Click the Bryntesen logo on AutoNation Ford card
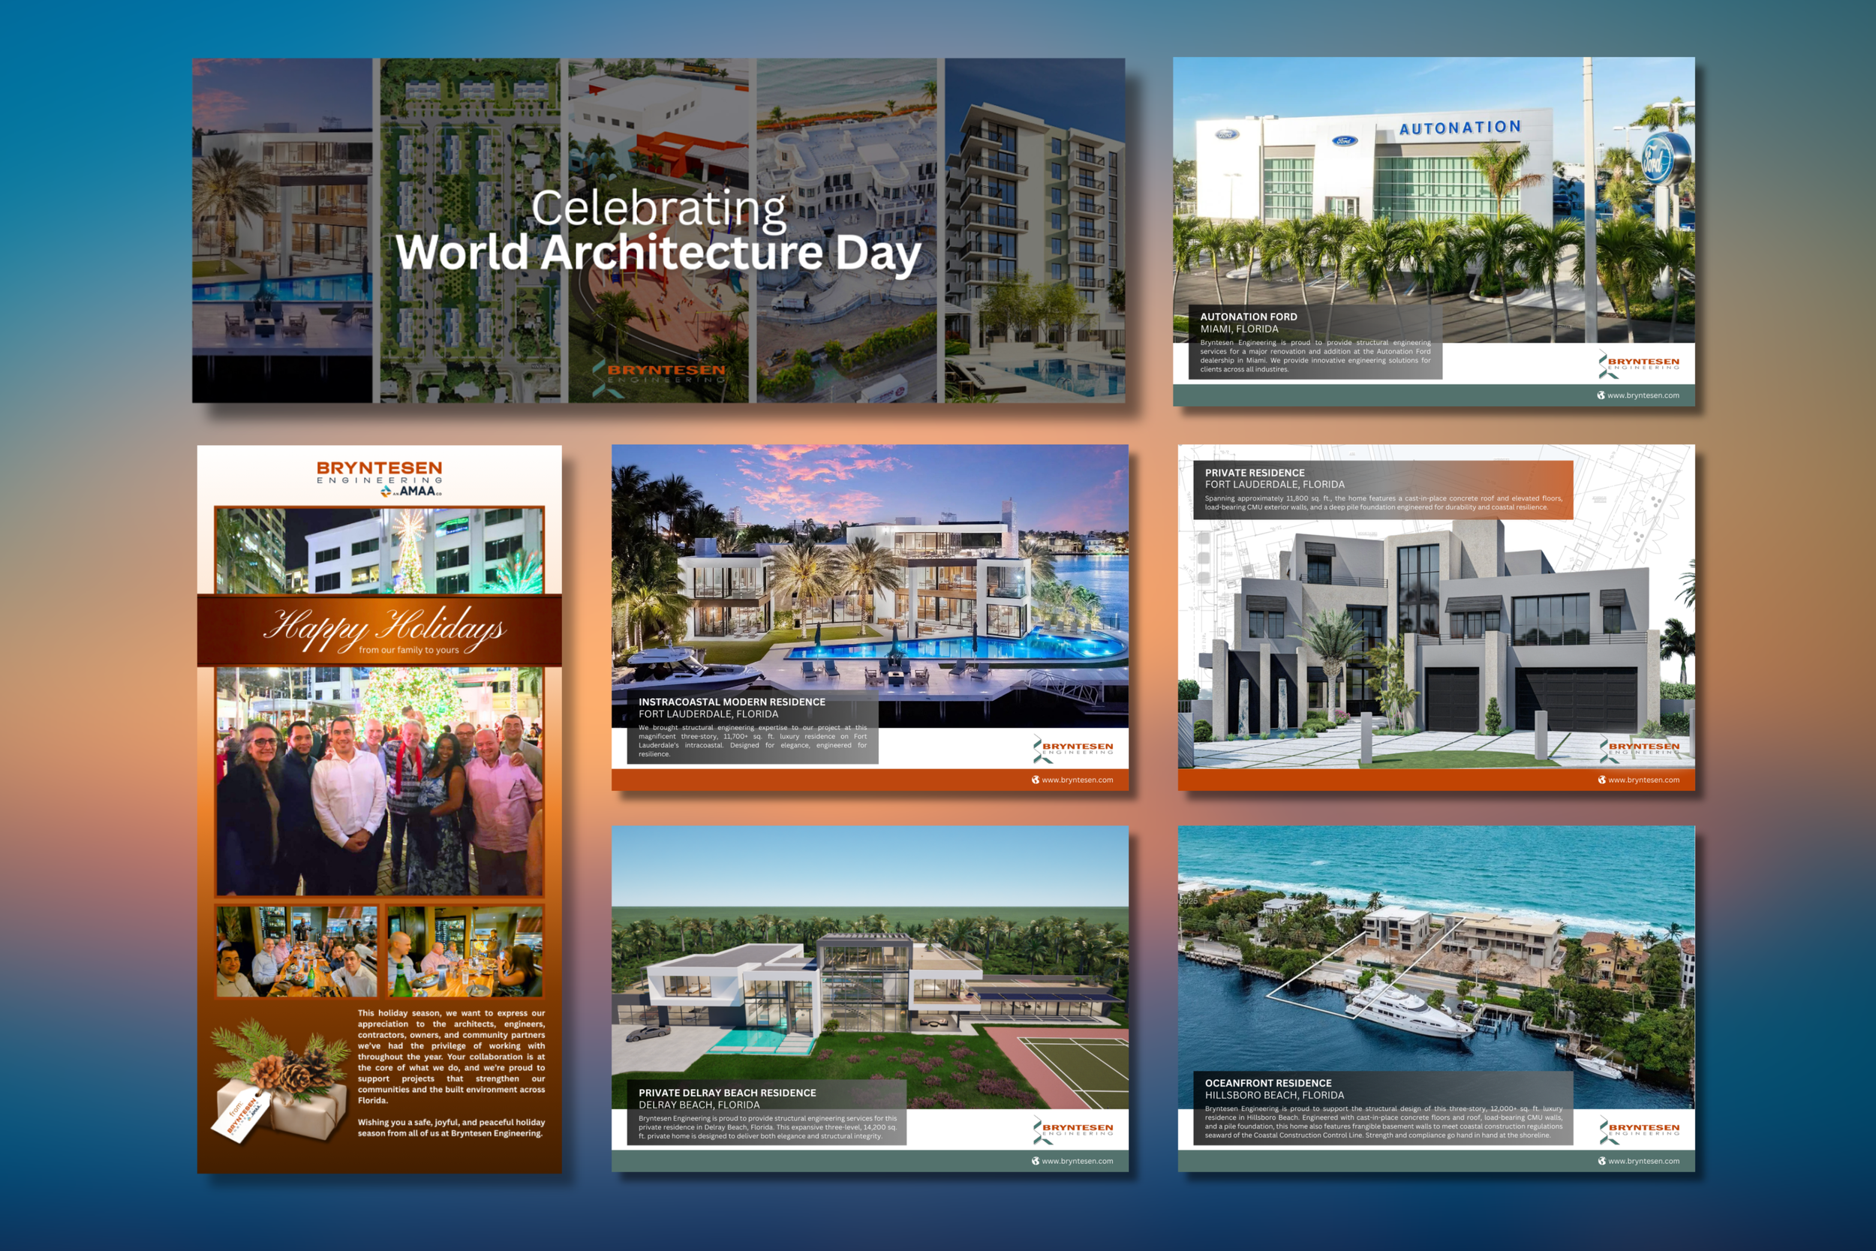 tap(1638, 364)
